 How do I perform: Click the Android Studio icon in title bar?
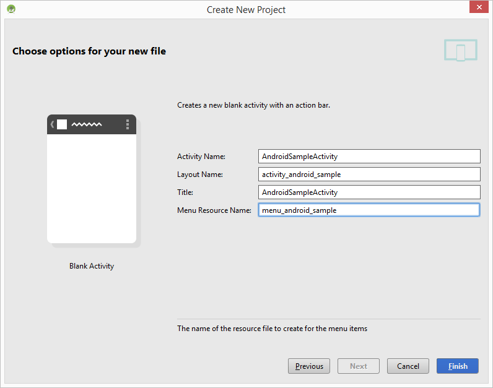[11, 9]
